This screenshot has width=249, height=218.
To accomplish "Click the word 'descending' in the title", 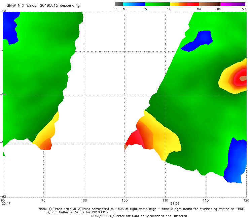I will (70, 6).
